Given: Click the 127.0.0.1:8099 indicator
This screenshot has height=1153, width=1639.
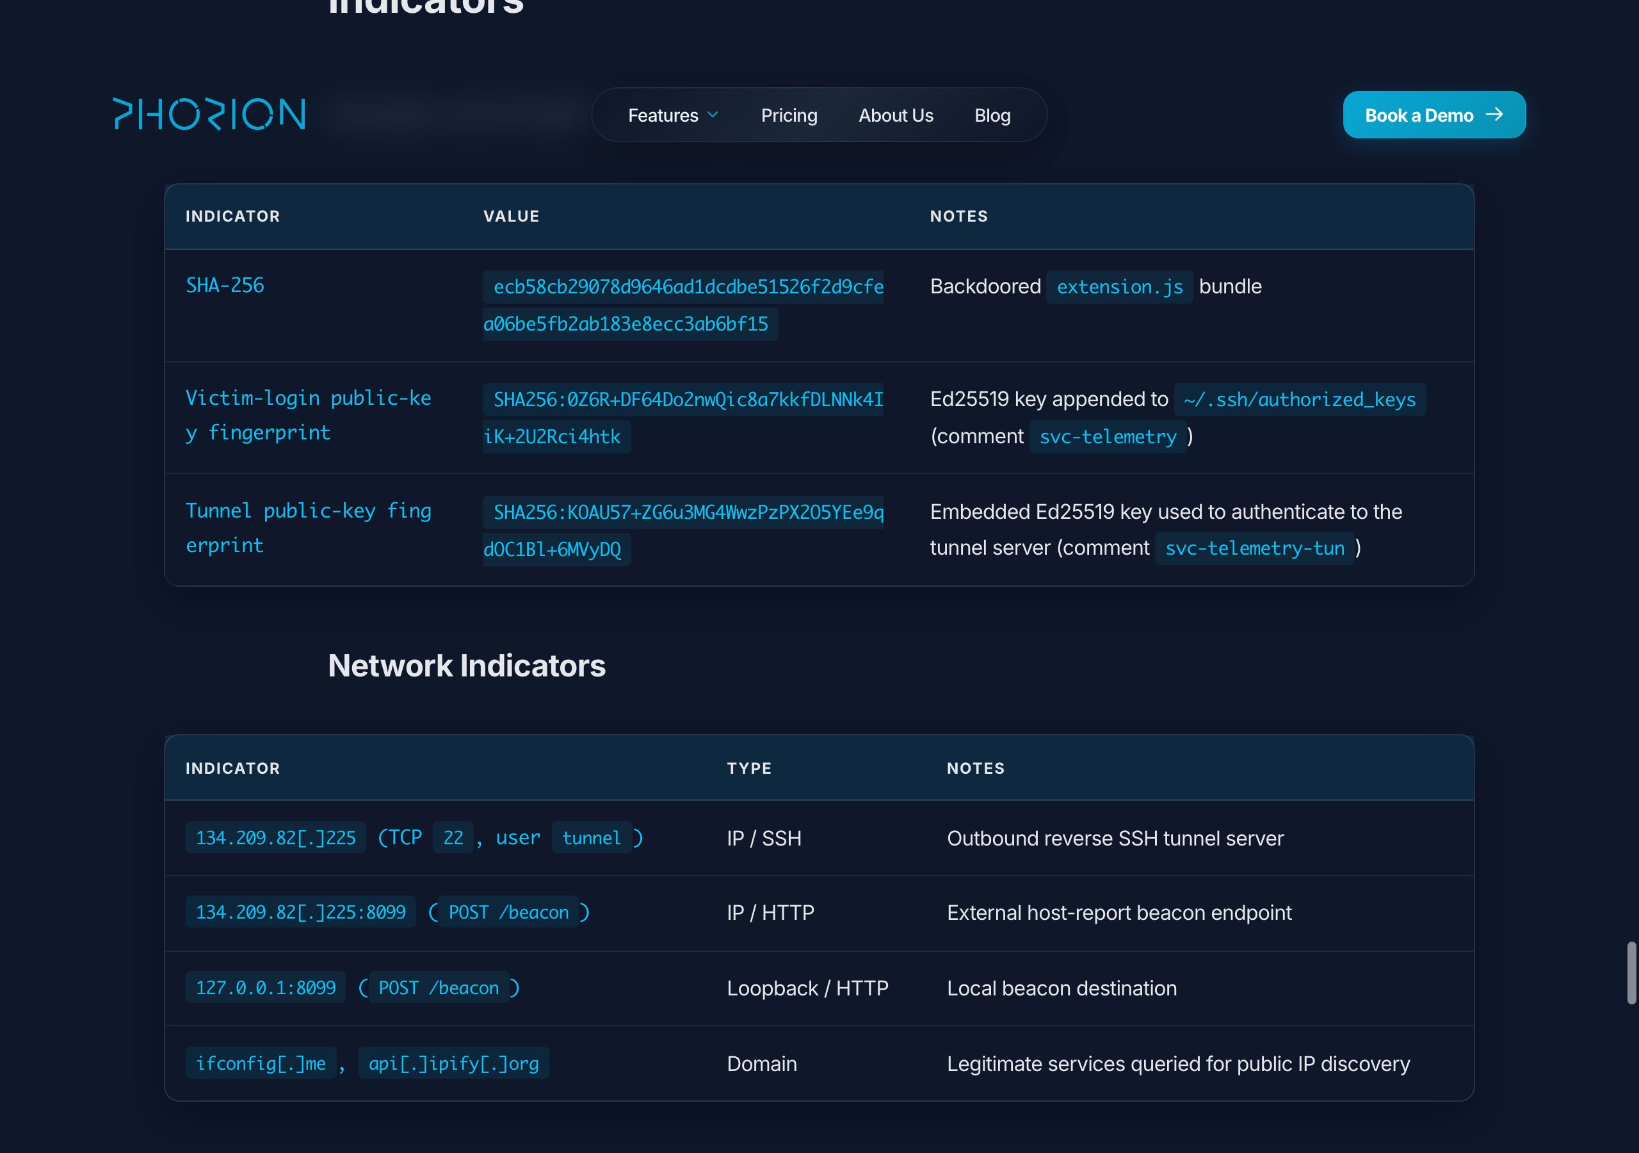Looking at the screenshot, I should [x=266, y=987].
